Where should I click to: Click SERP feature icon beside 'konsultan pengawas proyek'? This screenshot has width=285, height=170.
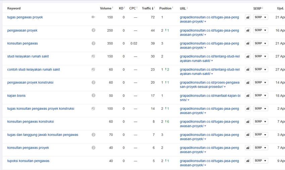(x=94, y=148)
